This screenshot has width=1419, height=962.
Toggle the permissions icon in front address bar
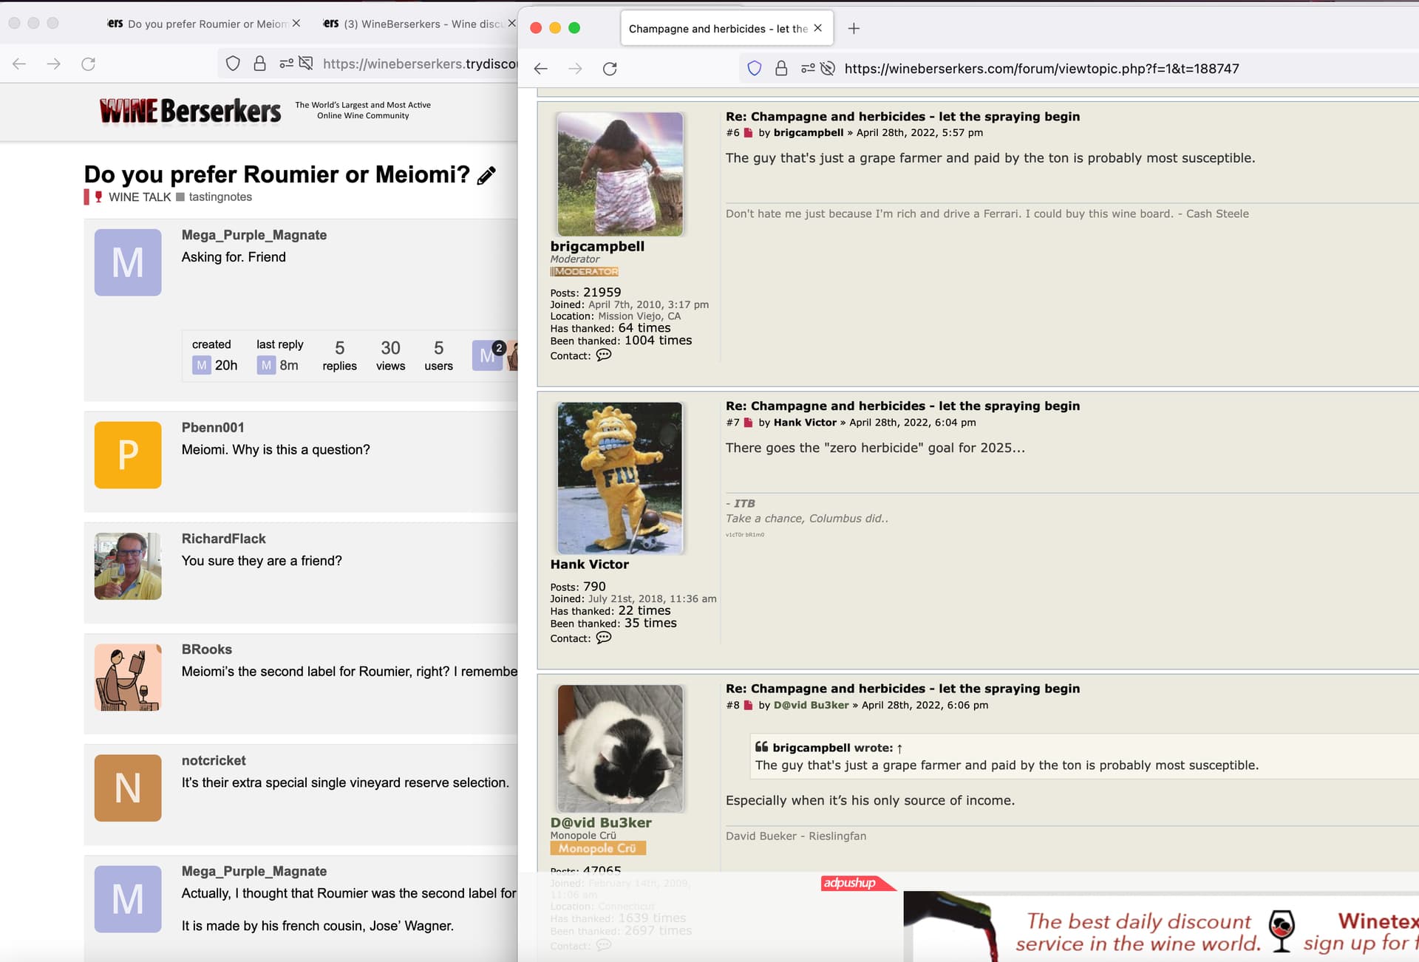tap(808, 69)
